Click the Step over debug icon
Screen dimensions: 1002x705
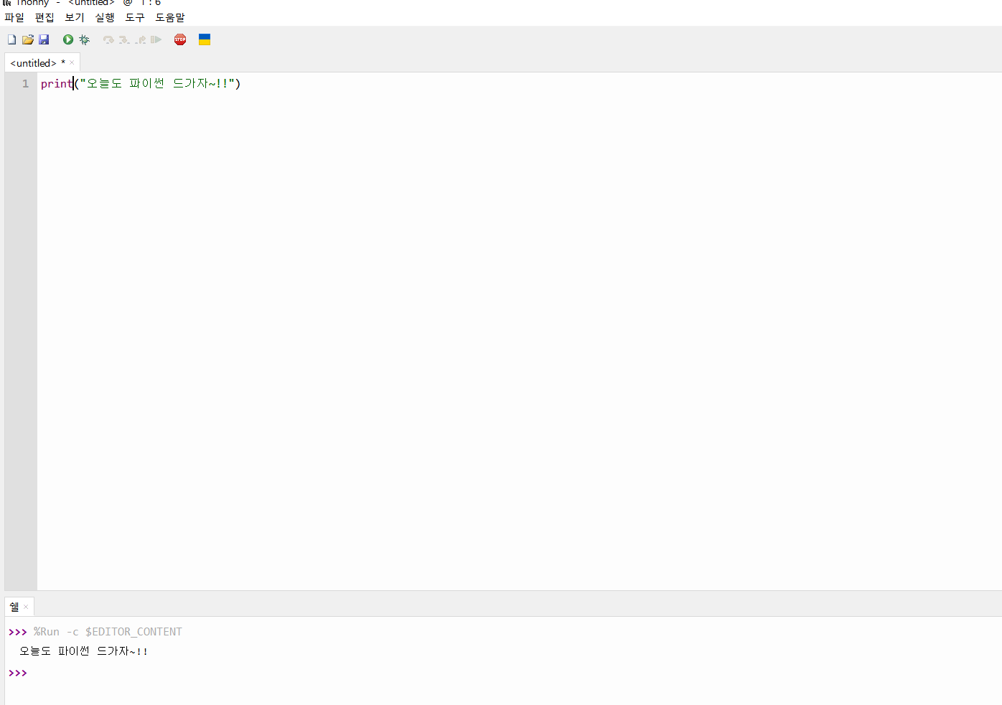[108, 39]
